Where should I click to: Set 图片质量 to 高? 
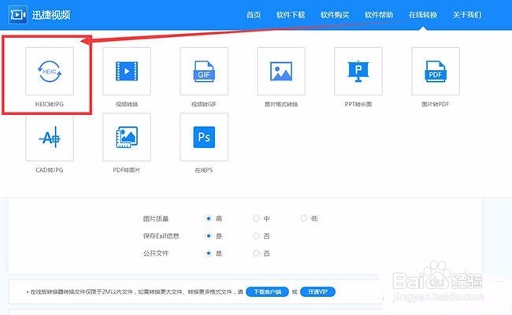[209, 218]
